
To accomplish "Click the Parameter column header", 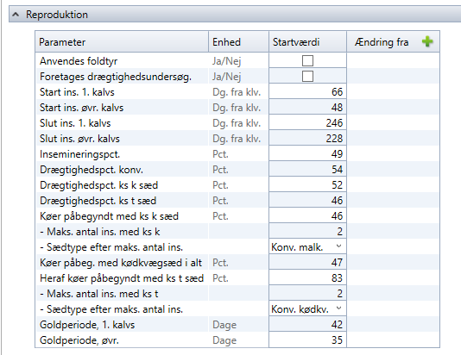I will pos(122,42).
